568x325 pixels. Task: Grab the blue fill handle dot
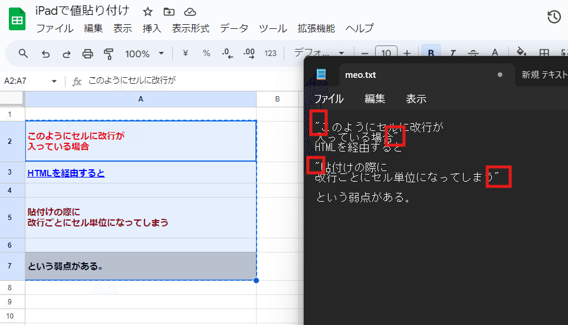(x=256, y=280)
